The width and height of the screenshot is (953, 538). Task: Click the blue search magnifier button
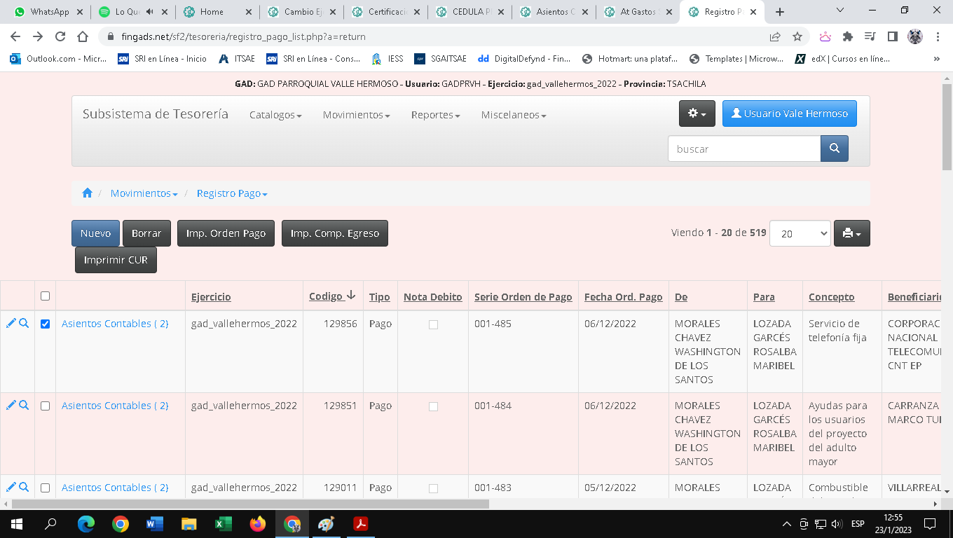[x=834, y=149]
